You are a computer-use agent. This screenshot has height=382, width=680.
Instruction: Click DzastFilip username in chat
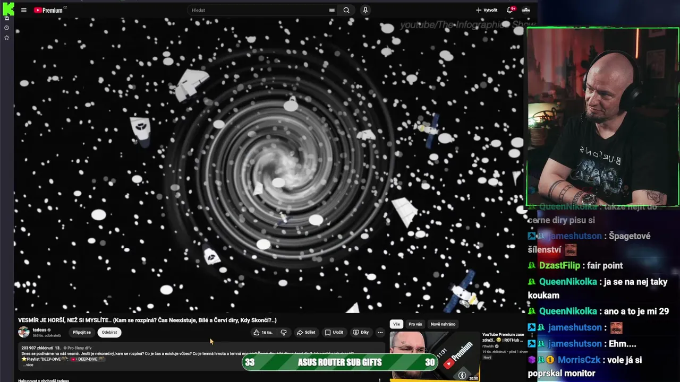point(559,265)
